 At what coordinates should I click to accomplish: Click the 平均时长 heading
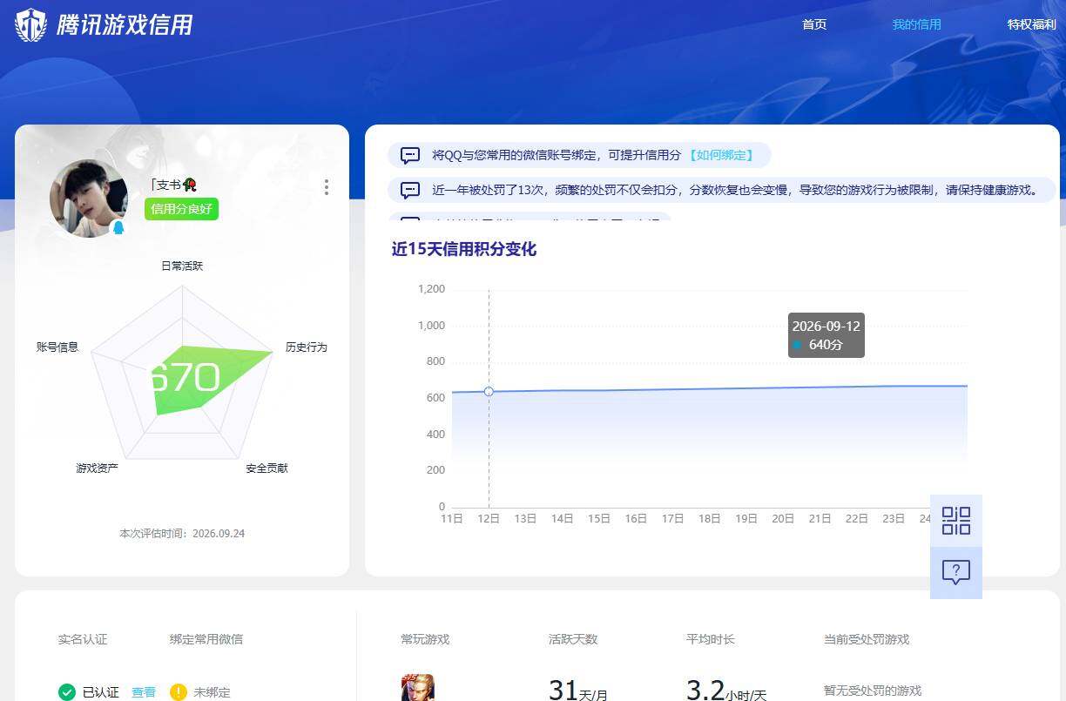coord(711,639)
